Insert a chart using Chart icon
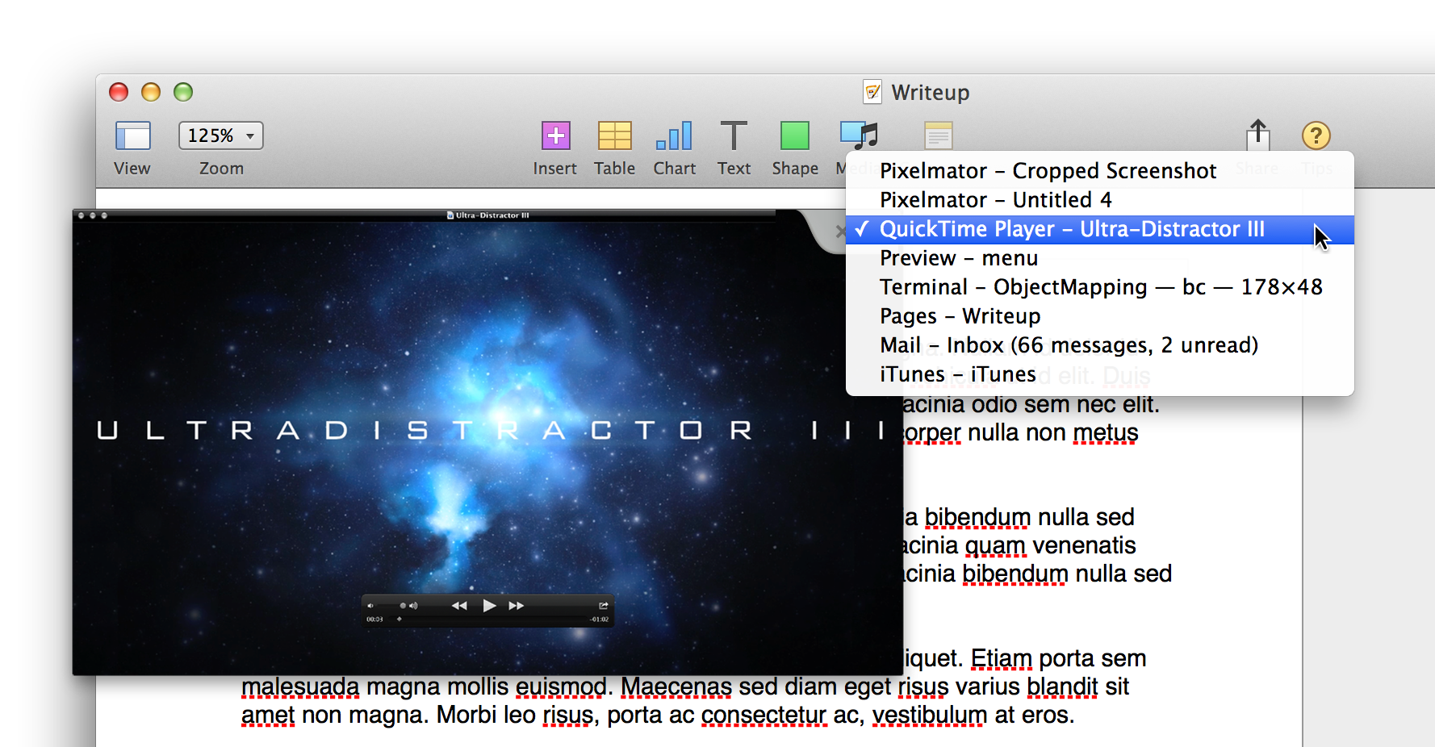This screenshot has height=747, width=1435. 675,136
